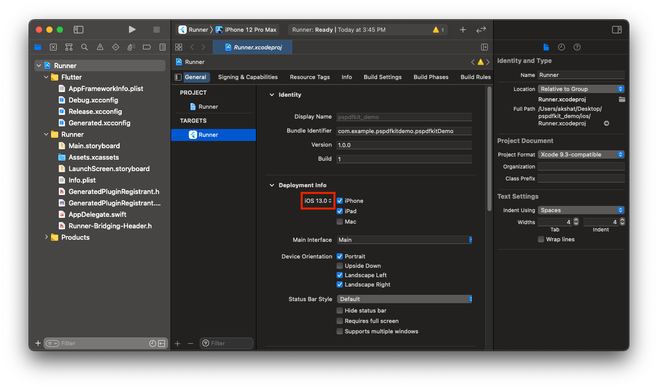Click recent files filter clock icon

[152, 343]
